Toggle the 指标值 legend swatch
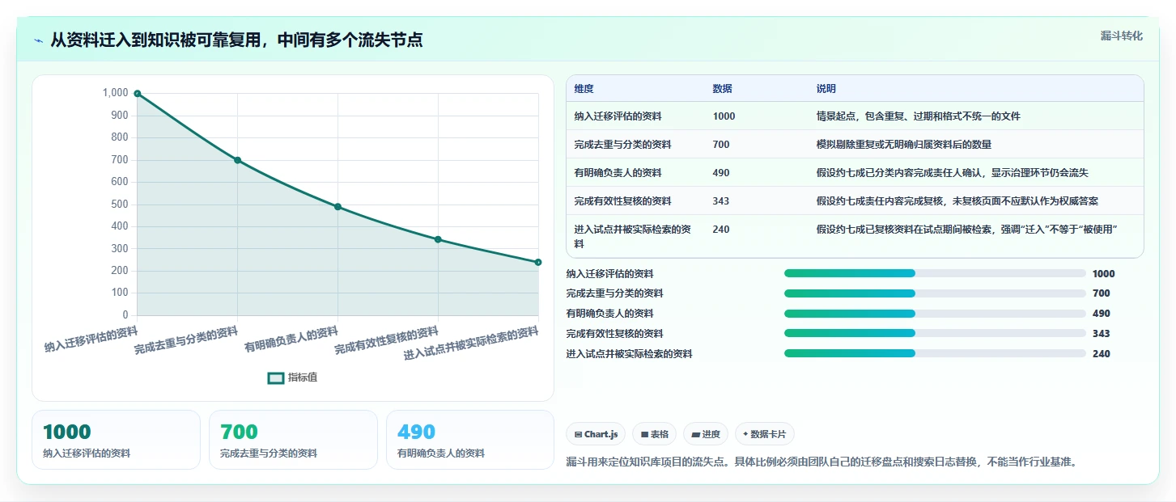 [276, 378]
